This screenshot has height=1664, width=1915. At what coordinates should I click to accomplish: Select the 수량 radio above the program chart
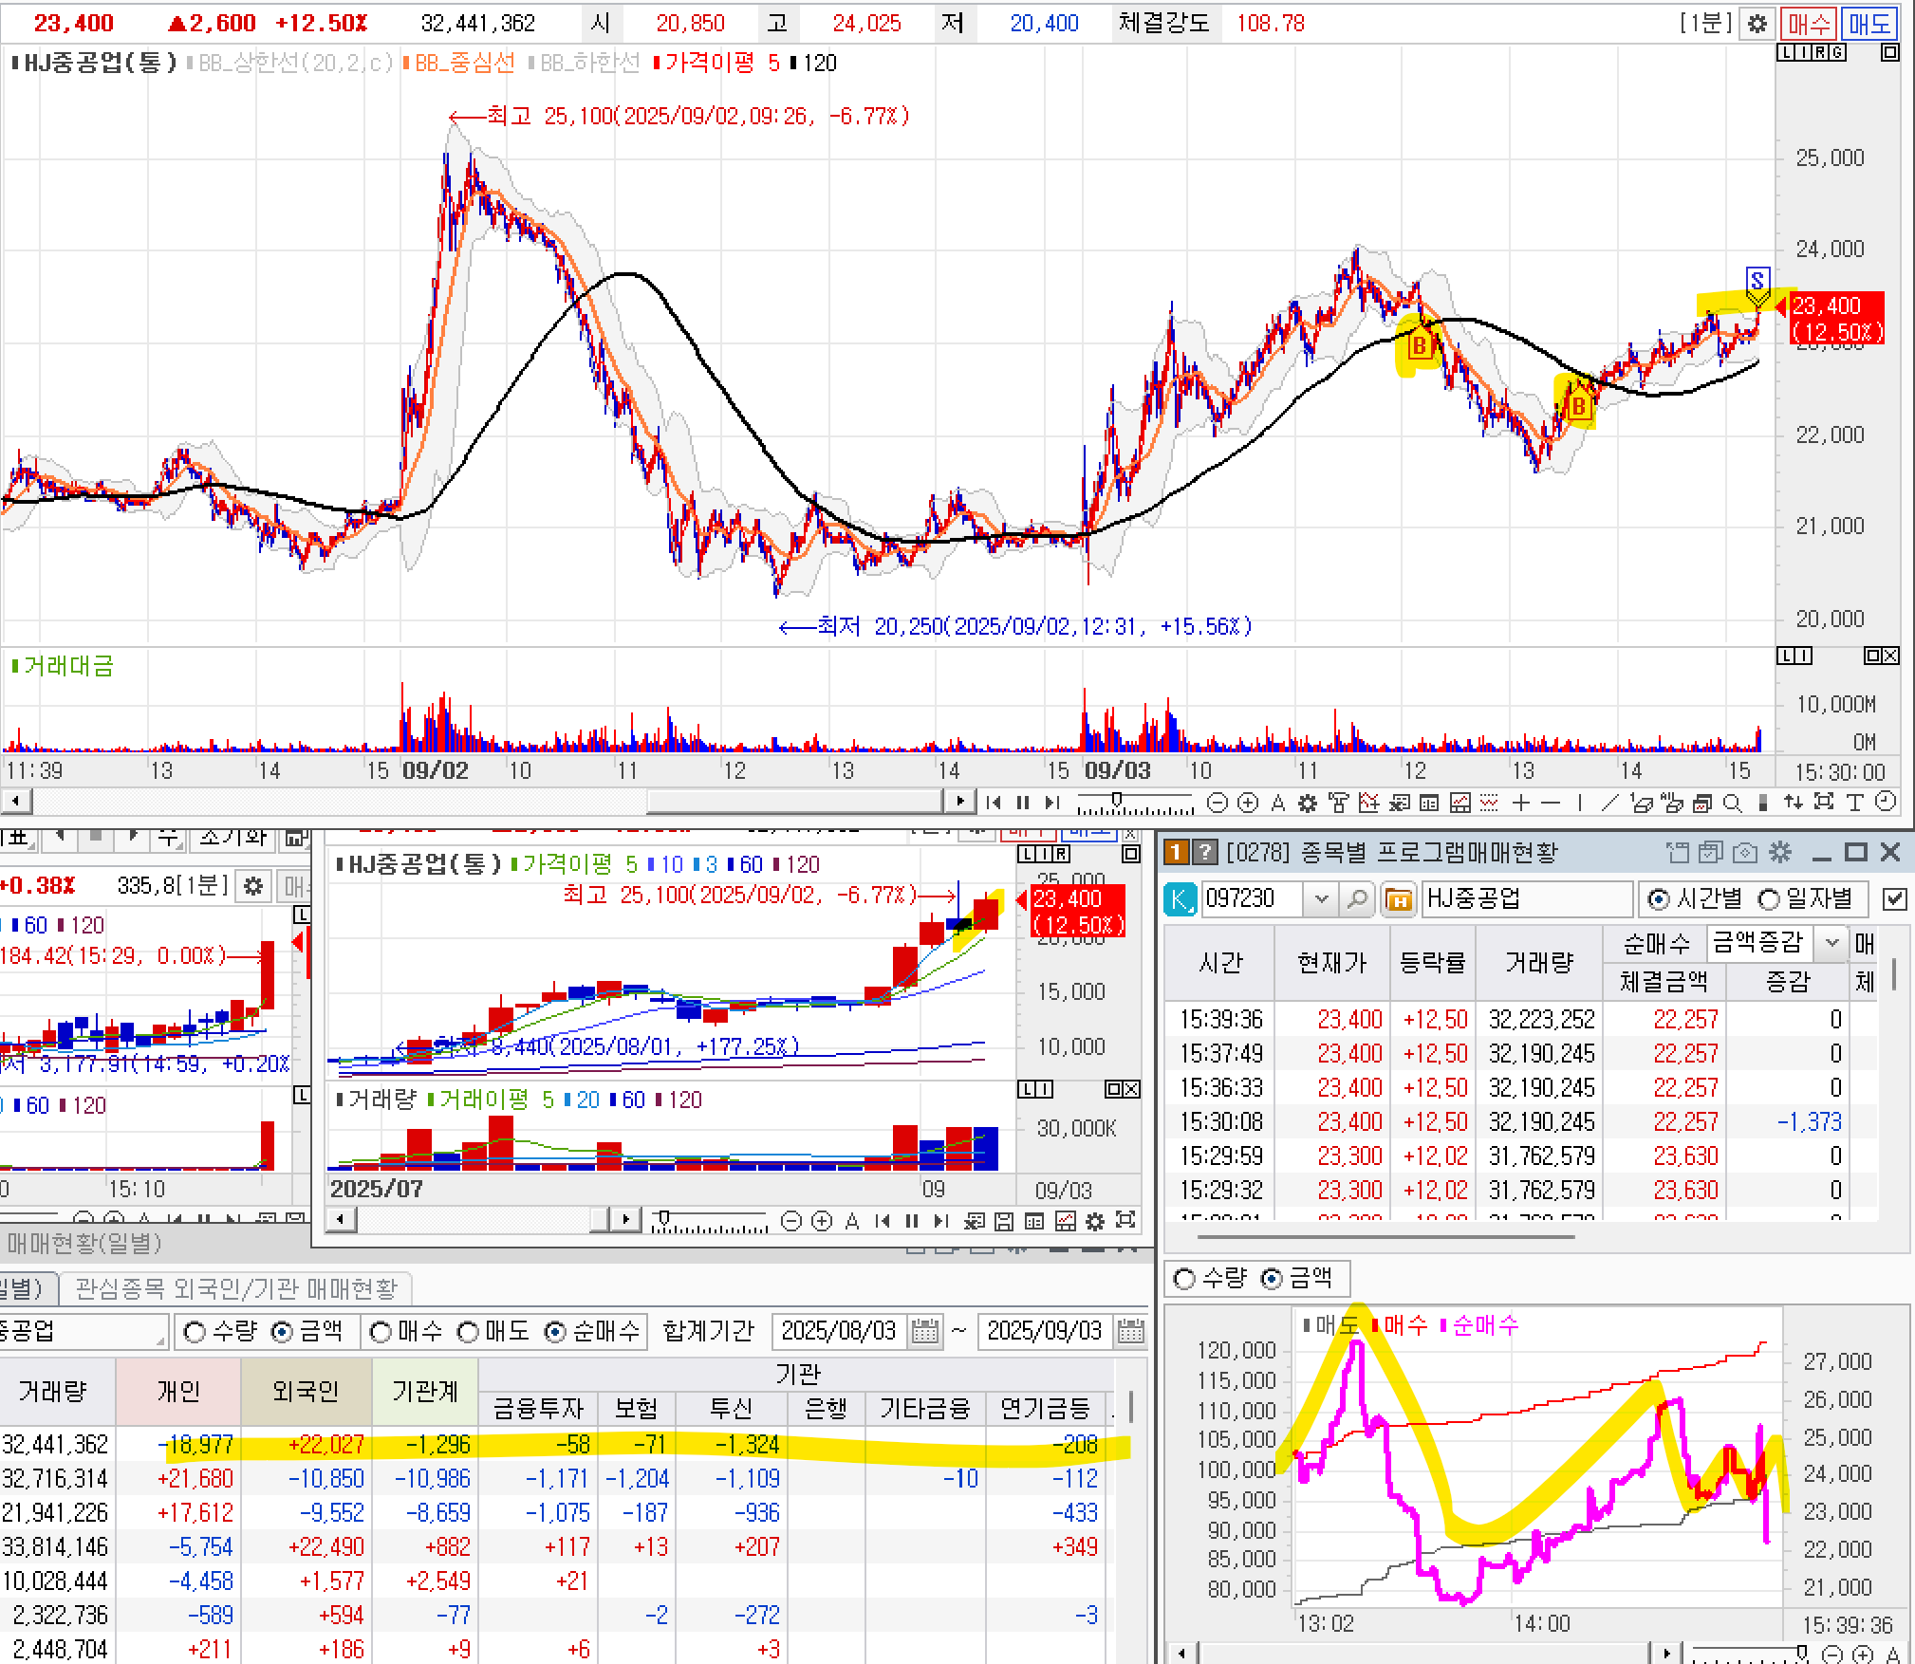[x=1184, y=1279]
